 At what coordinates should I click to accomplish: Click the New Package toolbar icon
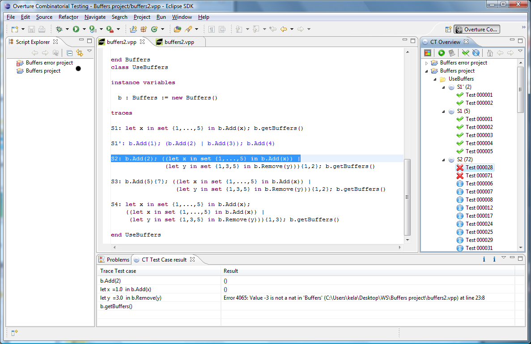tap(144, 30)
